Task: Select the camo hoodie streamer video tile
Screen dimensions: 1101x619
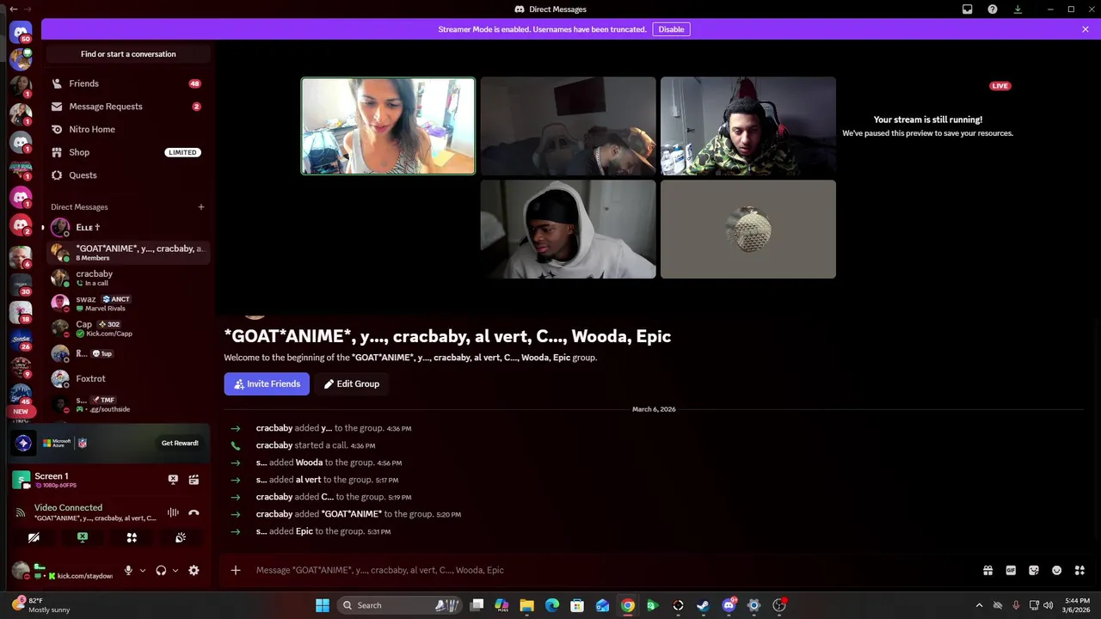Action: pos(748,126)
